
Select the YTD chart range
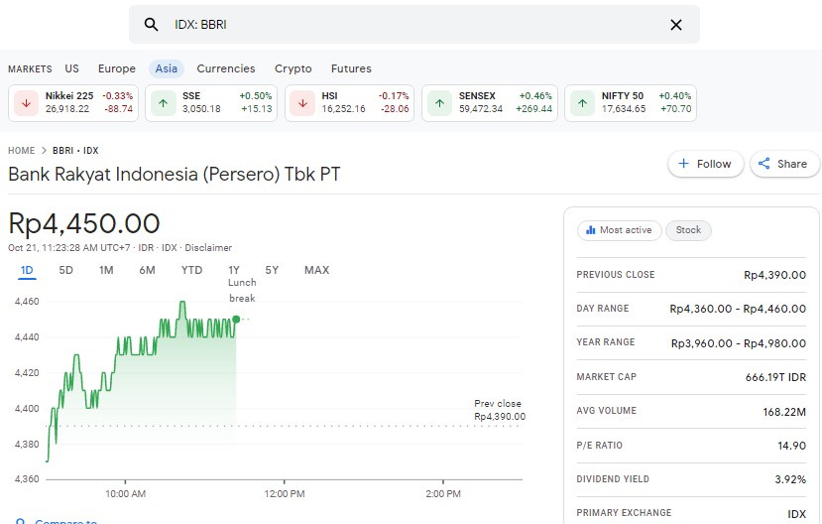coord(192,270)
